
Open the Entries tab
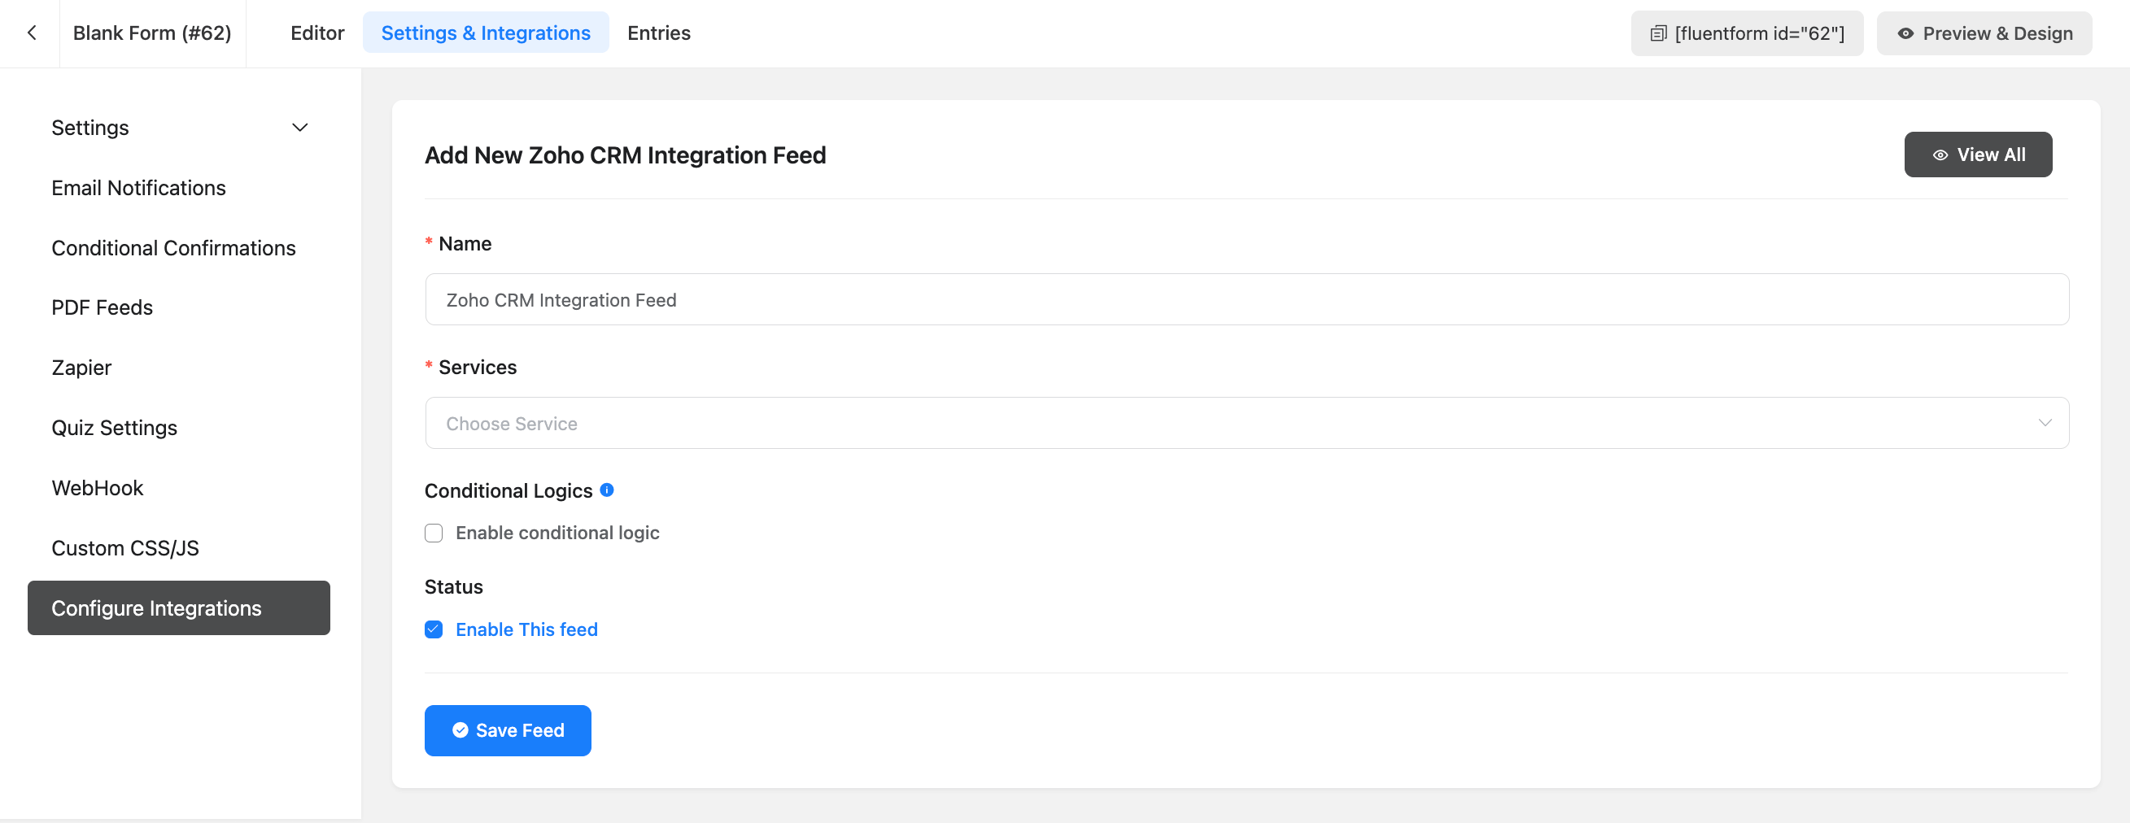click(658, 33)
